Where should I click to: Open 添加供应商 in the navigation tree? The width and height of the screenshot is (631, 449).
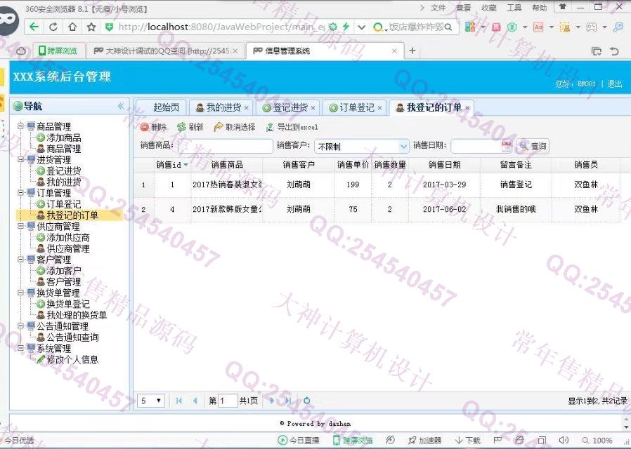67,238
